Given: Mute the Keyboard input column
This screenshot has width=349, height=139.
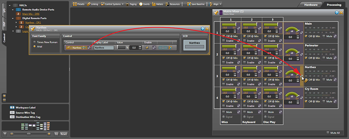Looking at the screenshot, I should coord(244,112).
